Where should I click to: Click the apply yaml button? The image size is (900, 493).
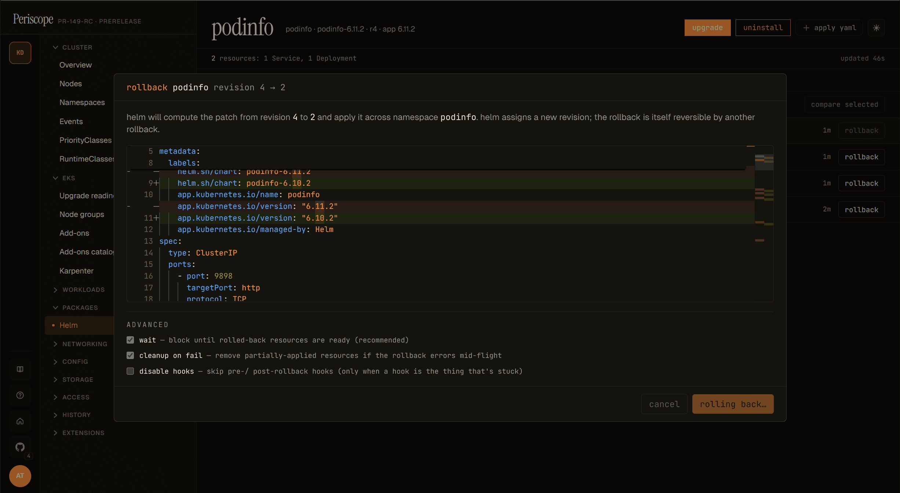pyautogui.click(x=829, y=28)
